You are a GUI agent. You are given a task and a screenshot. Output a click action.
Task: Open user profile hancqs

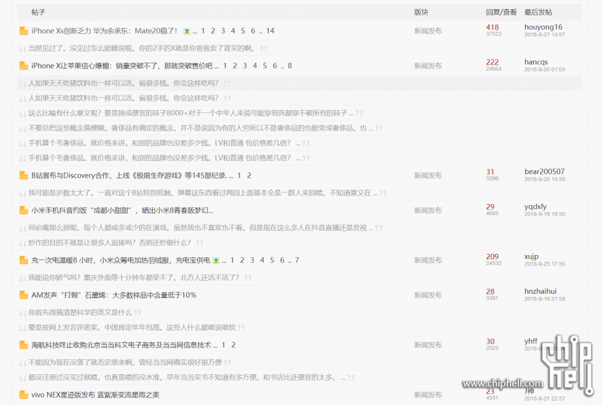(x=536, y=62)
